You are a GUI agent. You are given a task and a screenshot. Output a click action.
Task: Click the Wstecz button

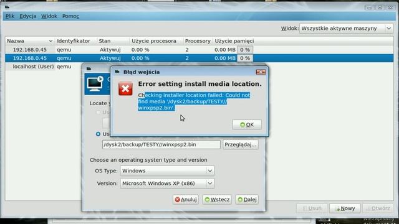click(217, 199)
